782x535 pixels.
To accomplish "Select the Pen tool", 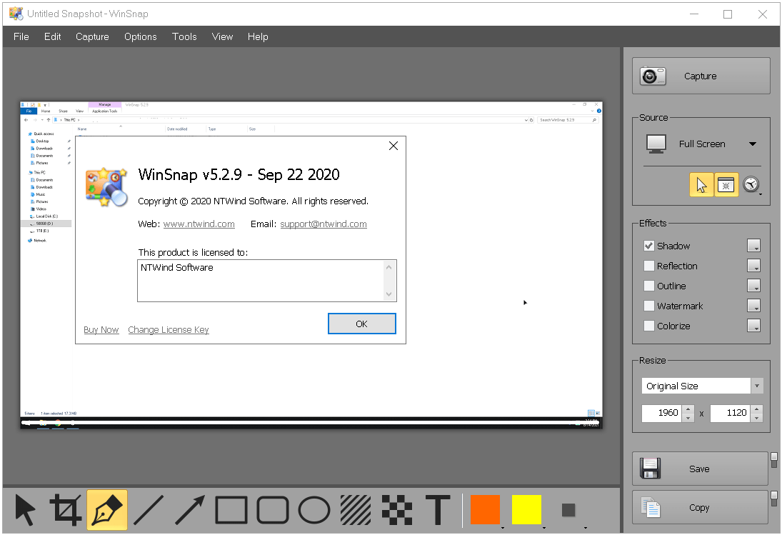I will [x=106, y=509].
